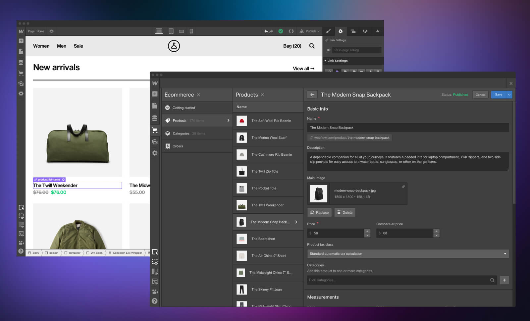
Task: Click the Help icon in the Designer window sidebar
Action: coord(21,251)
